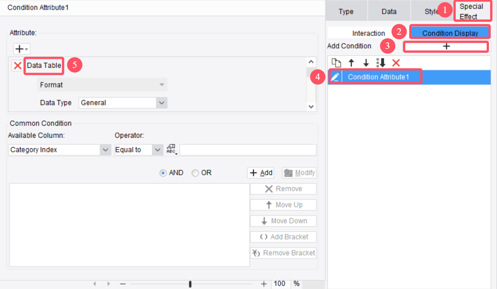Click the zoom slider handle
The height and width of the screenshot is (289, 497).
(190, 284)
